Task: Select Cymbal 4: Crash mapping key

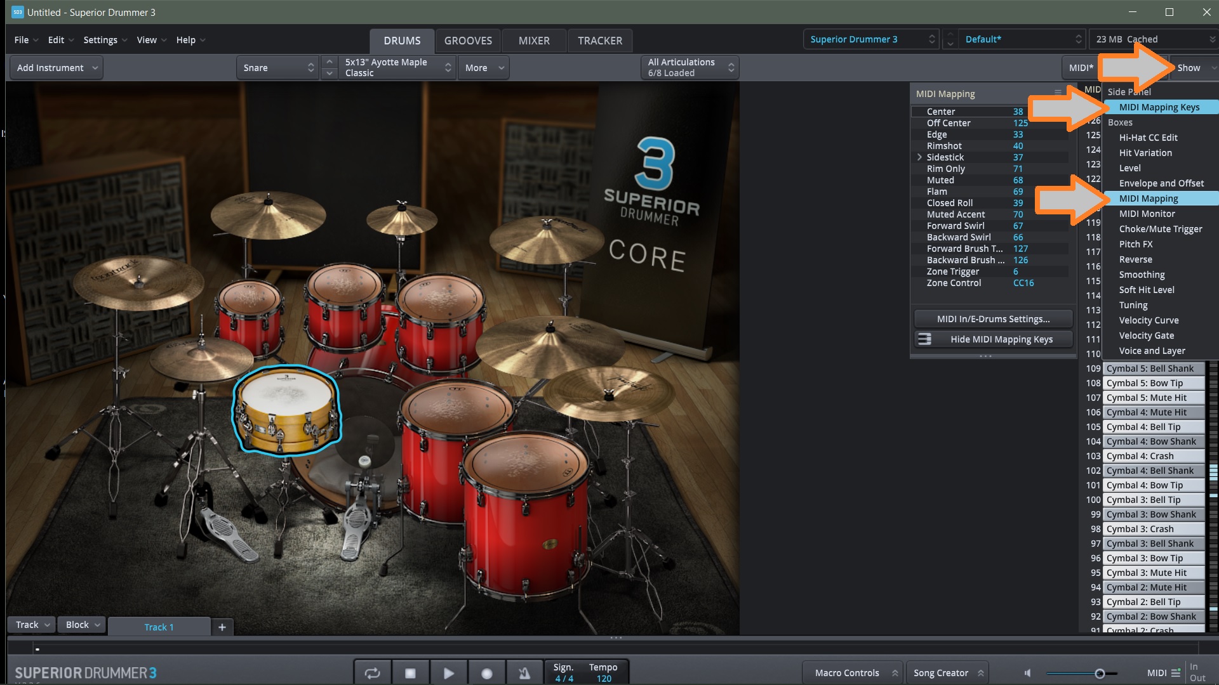Action: click(x=1154, y=456)
